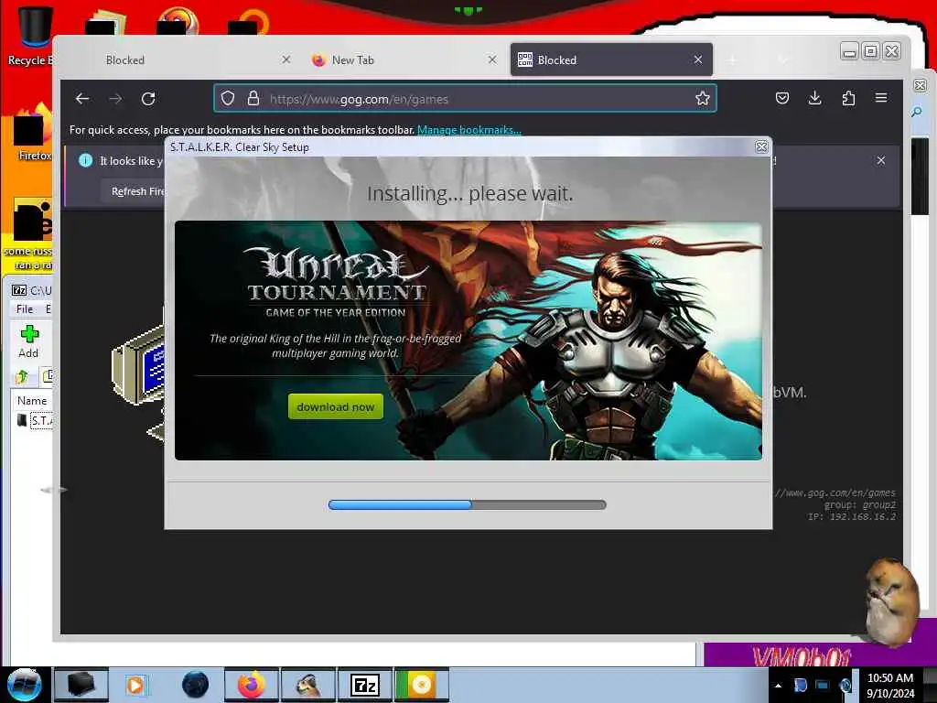Switch to 7-Zip on the taskbar
The width and height of the screenshot is (937, 703).
coord(364,685)
